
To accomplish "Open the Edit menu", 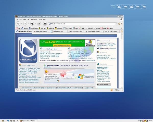I will coord(20,19).
